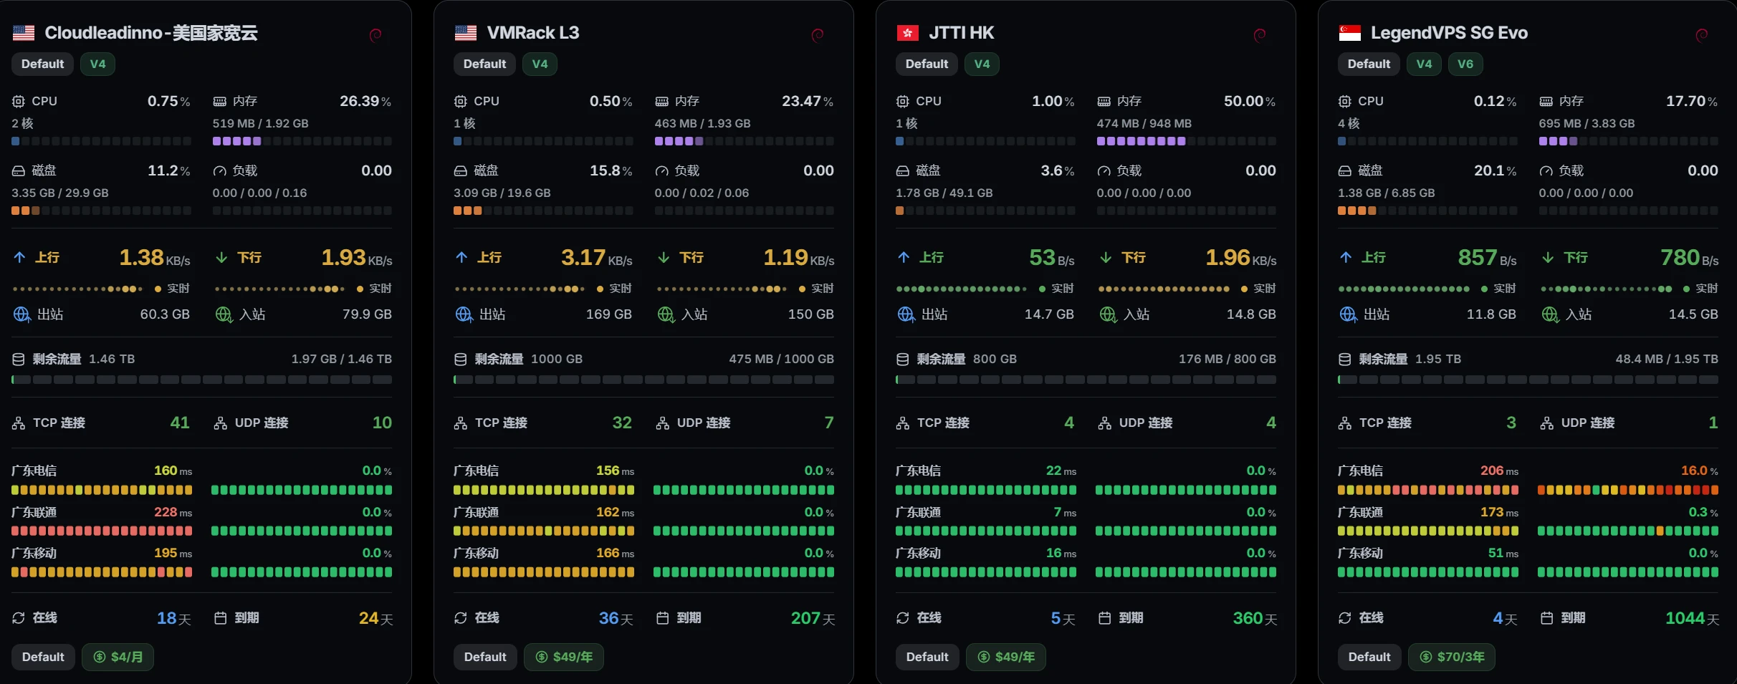Screen dimensions: 1737x684
Task: Click the $70/3年 price badge on LegendVPS
Action: pos(1452,657)
